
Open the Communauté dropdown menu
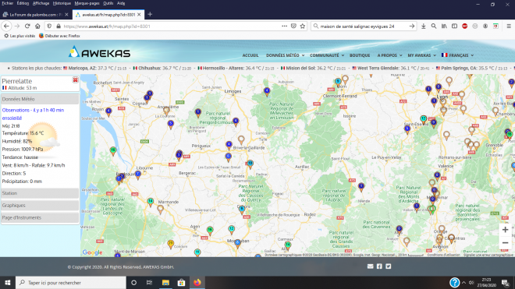pos(327,55)
